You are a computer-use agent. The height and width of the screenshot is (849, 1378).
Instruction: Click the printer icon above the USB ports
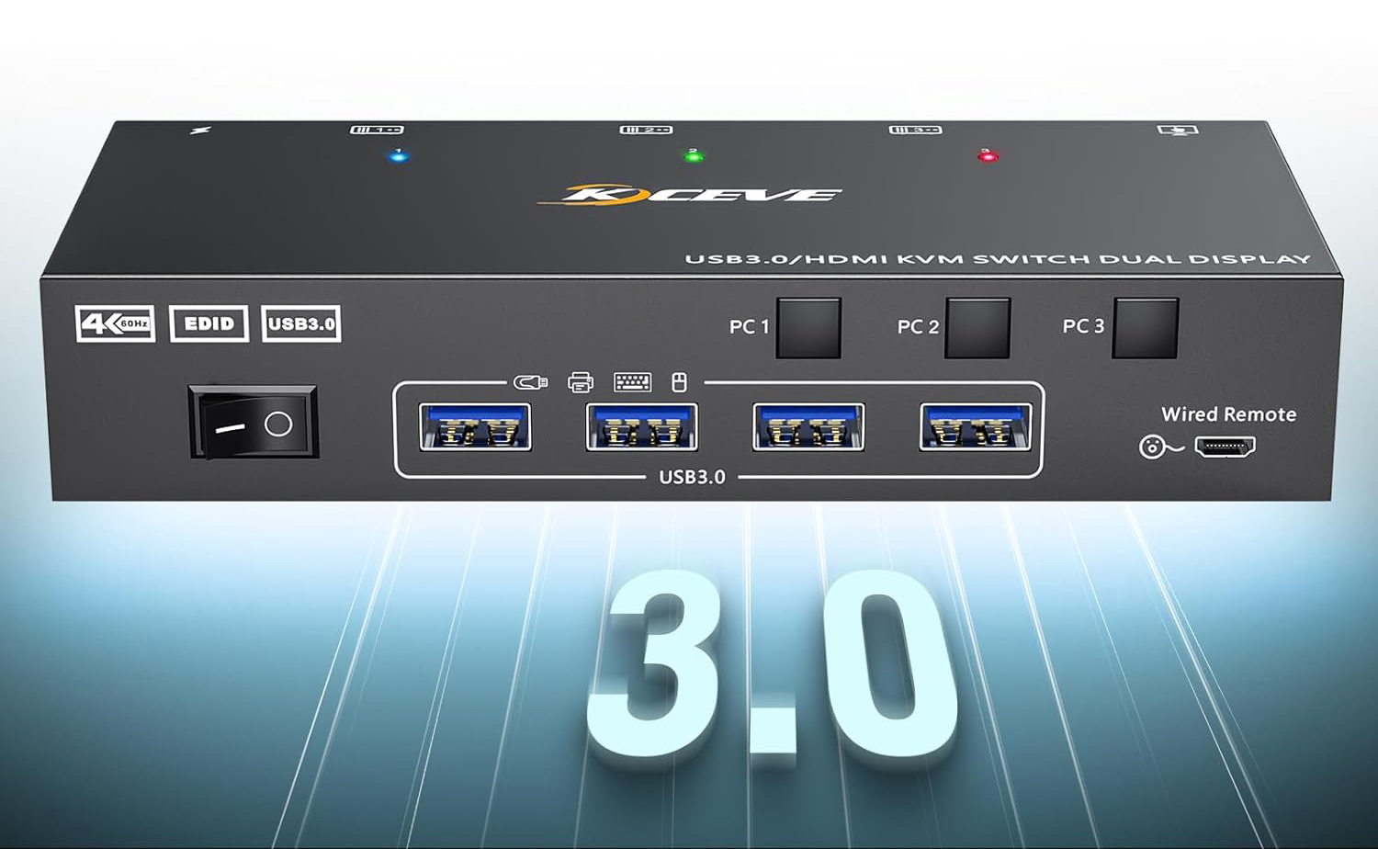pos(581,382)
